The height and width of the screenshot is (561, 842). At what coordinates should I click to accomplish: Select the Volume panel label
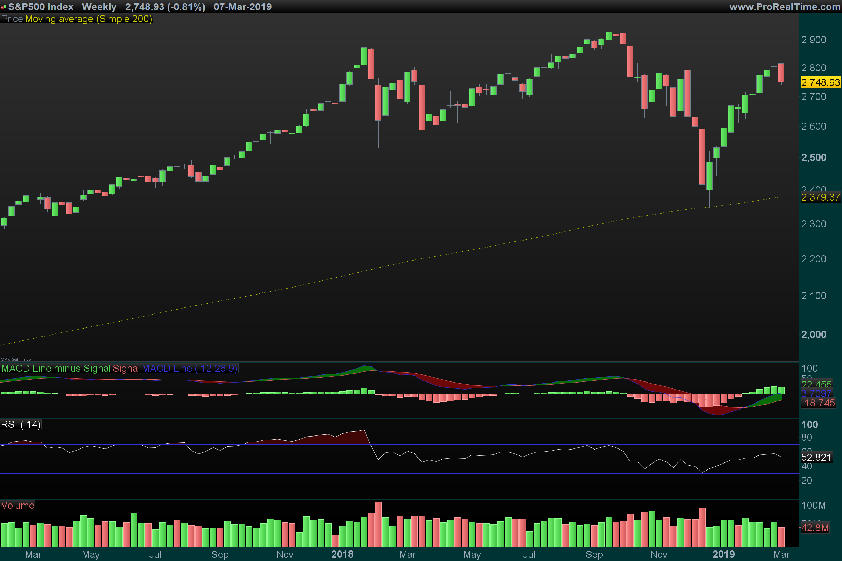(18, 505)
